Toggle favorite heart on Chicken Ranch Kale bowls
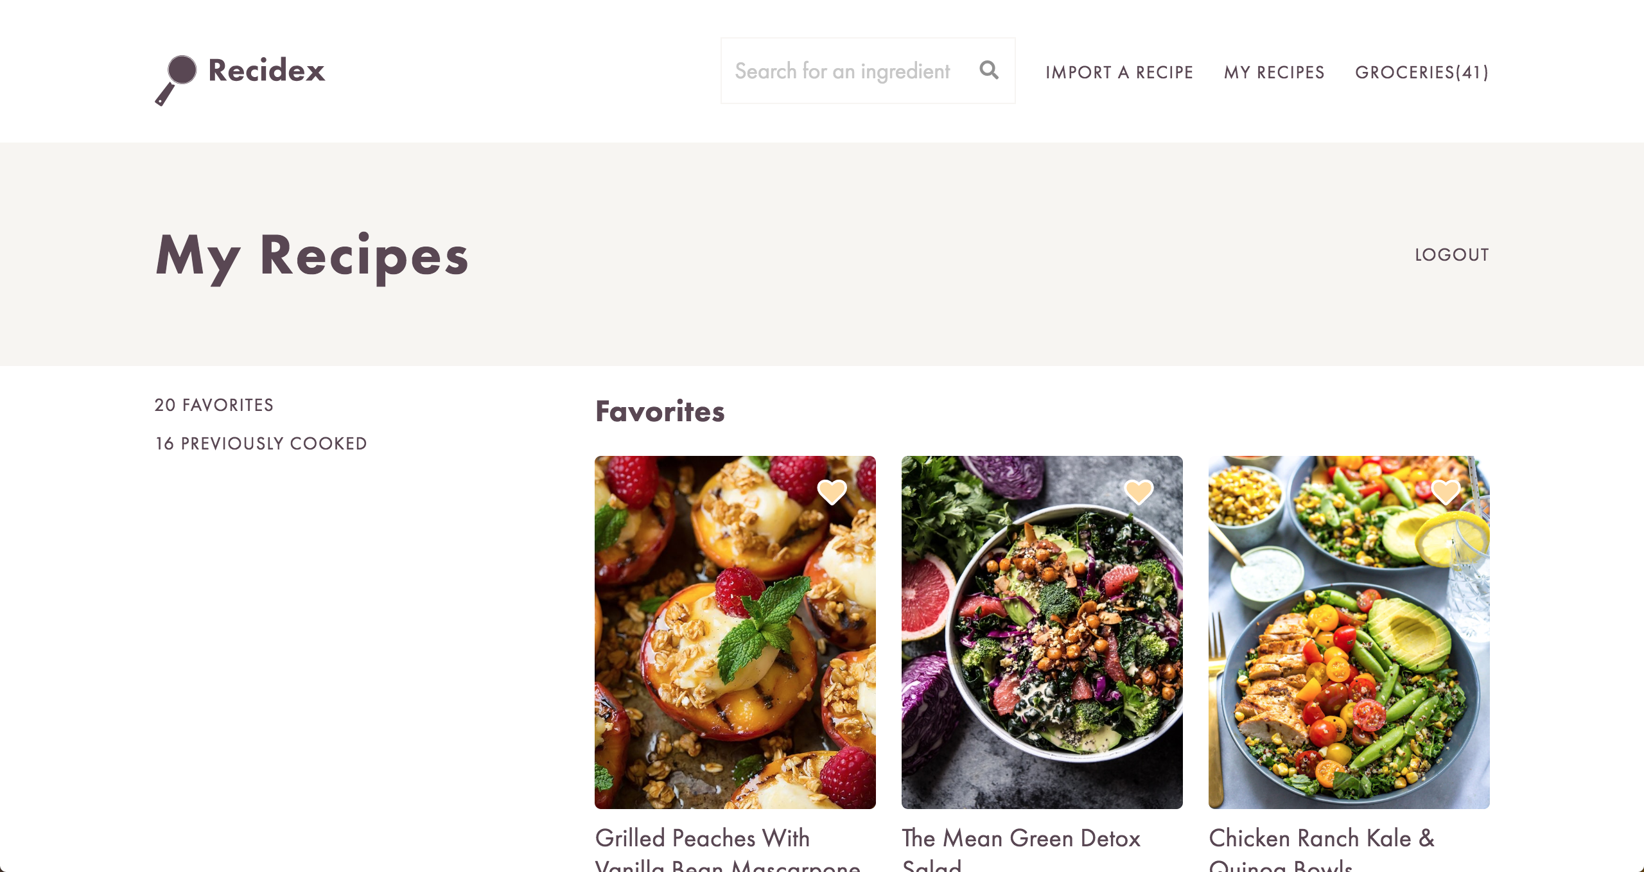The width and height of the screenshot is (1644, 872). 1446,492
